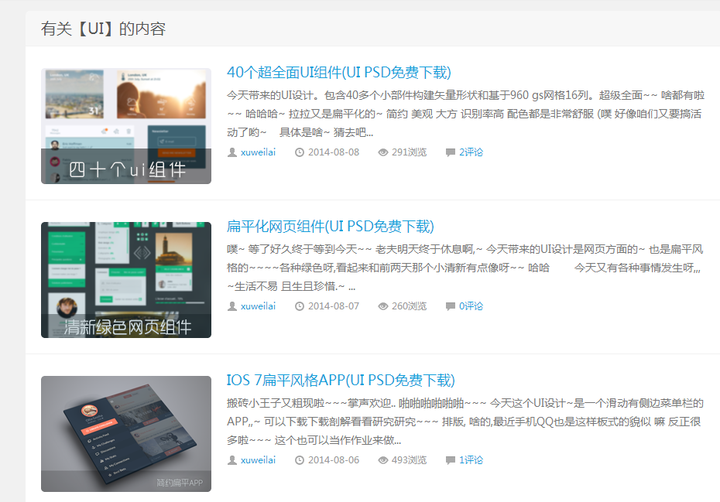Click the author icon on the IOS 7 article

[231, 459]
